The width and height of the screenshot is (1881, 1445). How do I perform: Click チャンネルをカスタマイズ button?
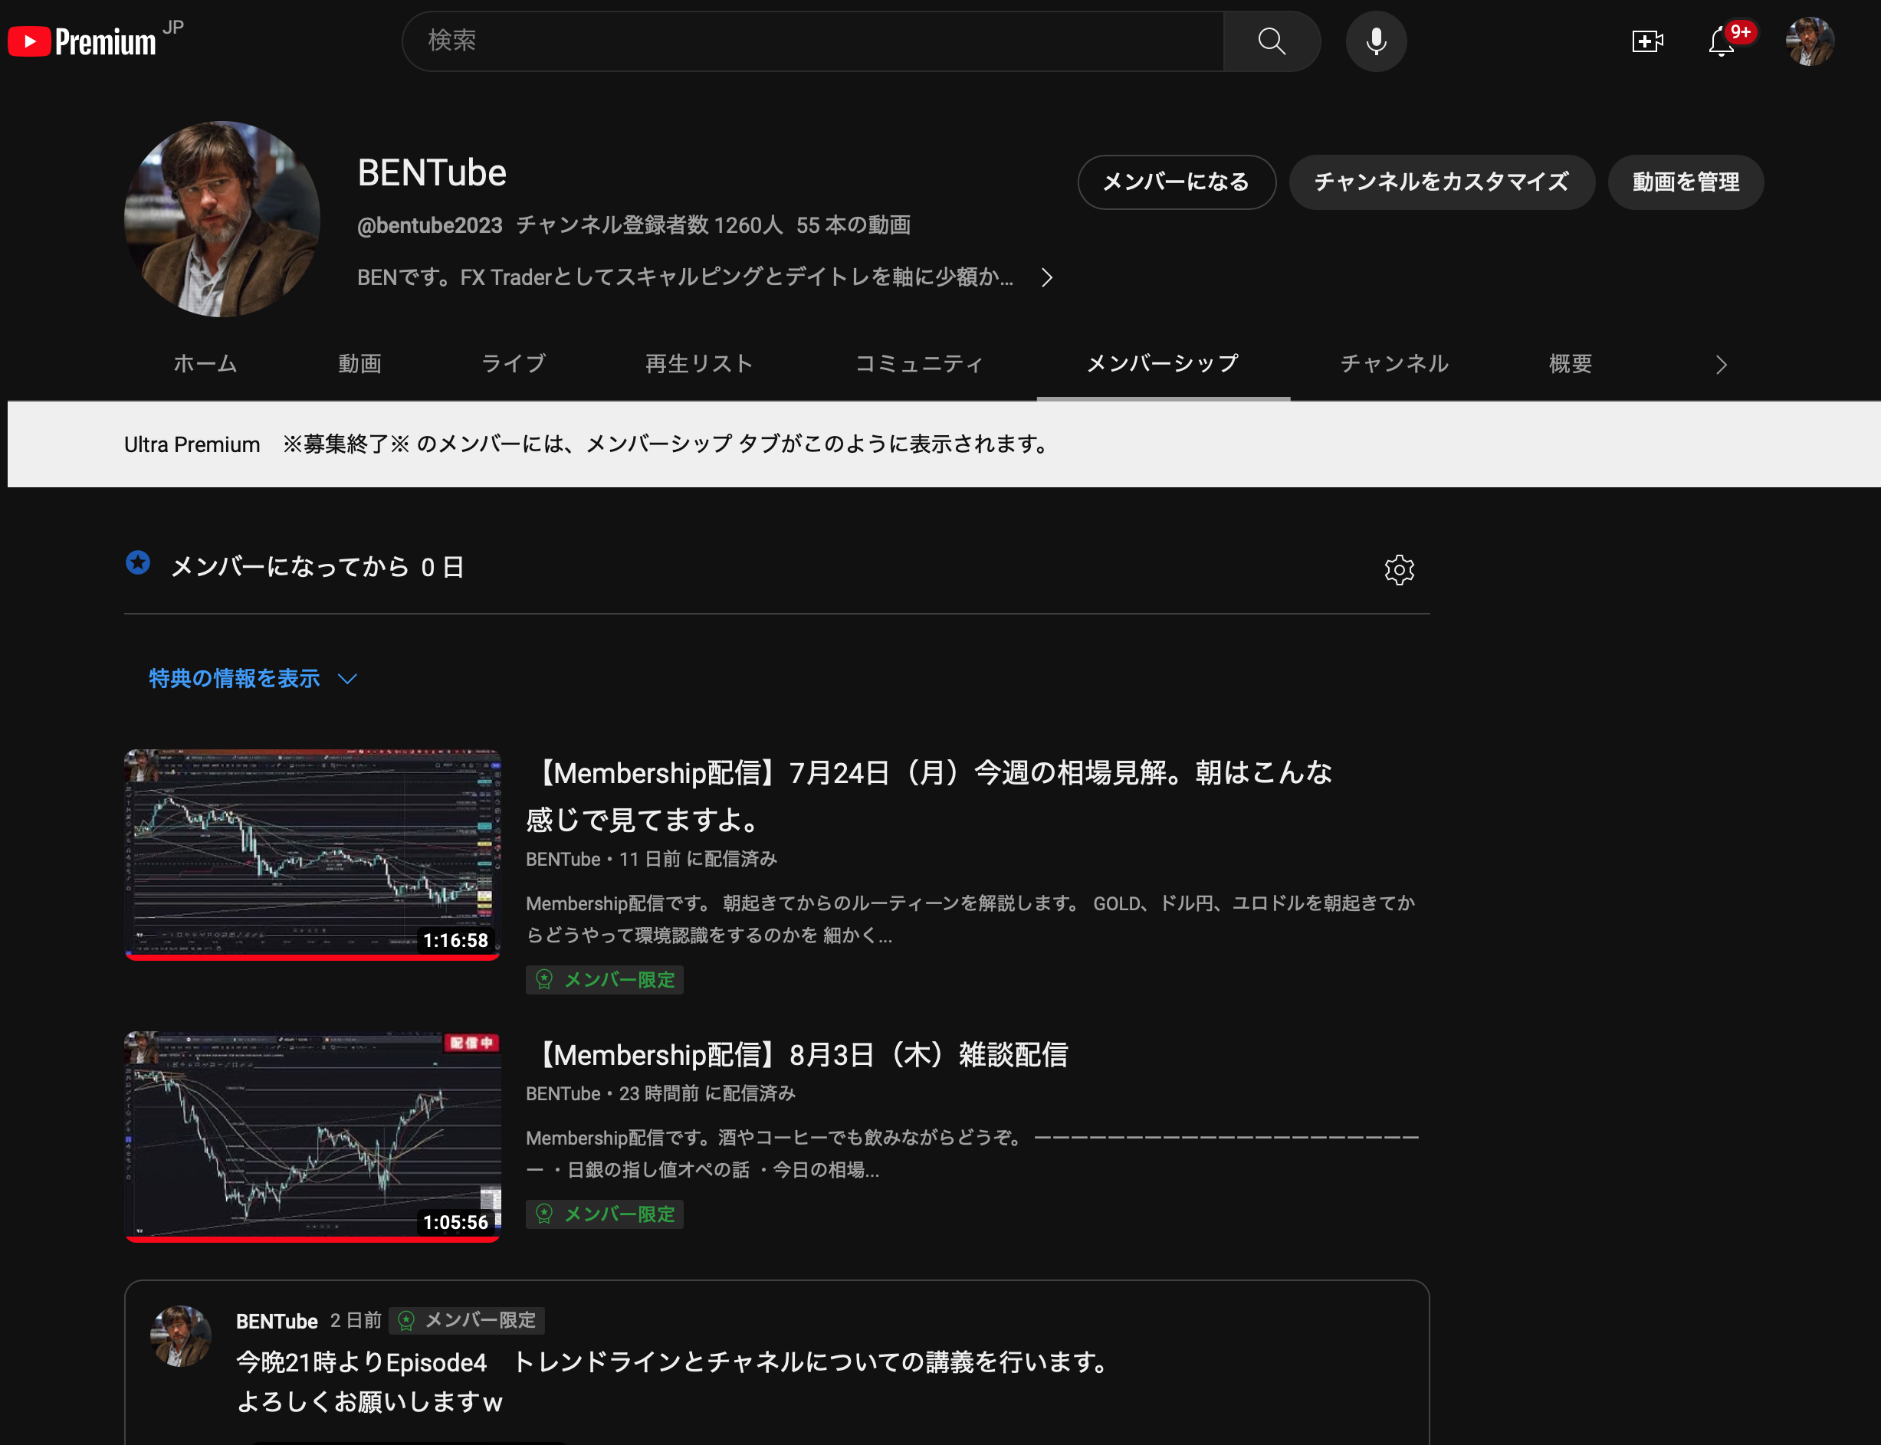coord(1440,182)
